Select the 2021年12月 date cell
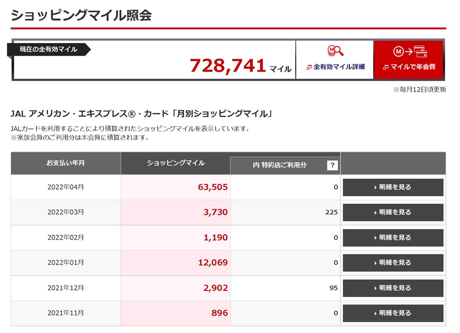460x333 pixels. [x=66, y=288]
